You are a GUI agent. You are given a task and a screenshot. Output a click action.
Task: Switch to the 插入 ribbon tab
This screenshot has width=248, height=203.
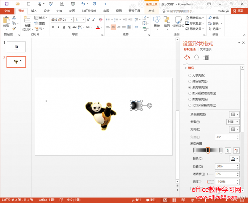(x=34, y=11)
